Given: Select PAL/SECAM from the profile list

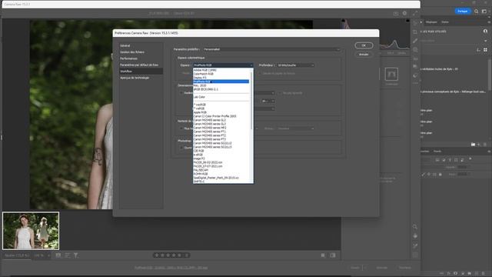Looking at the screenshot, I should pos(201,170).
